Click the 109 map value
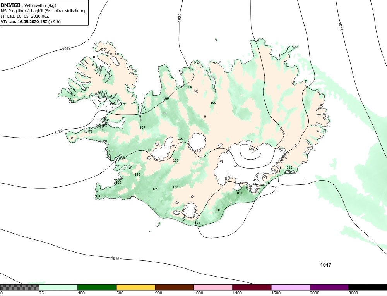This screenshot has width=387, height=296. 166,98
